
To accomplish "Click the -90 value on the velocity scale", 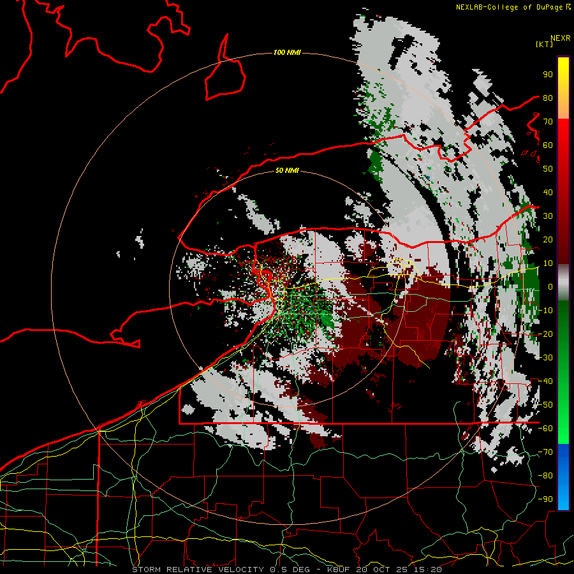I will [545, 499].
